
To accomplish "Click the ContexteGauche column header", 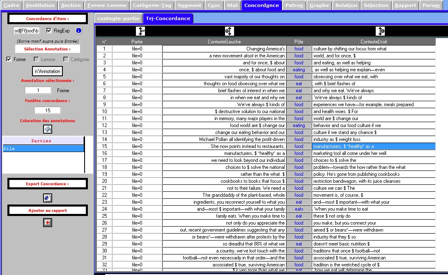I will (224, 42).
